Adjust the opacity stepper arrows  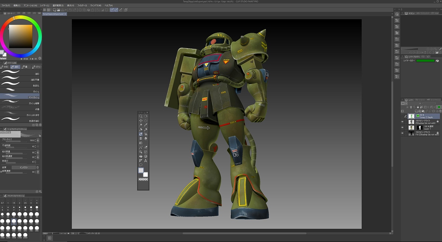coord(36,146)
